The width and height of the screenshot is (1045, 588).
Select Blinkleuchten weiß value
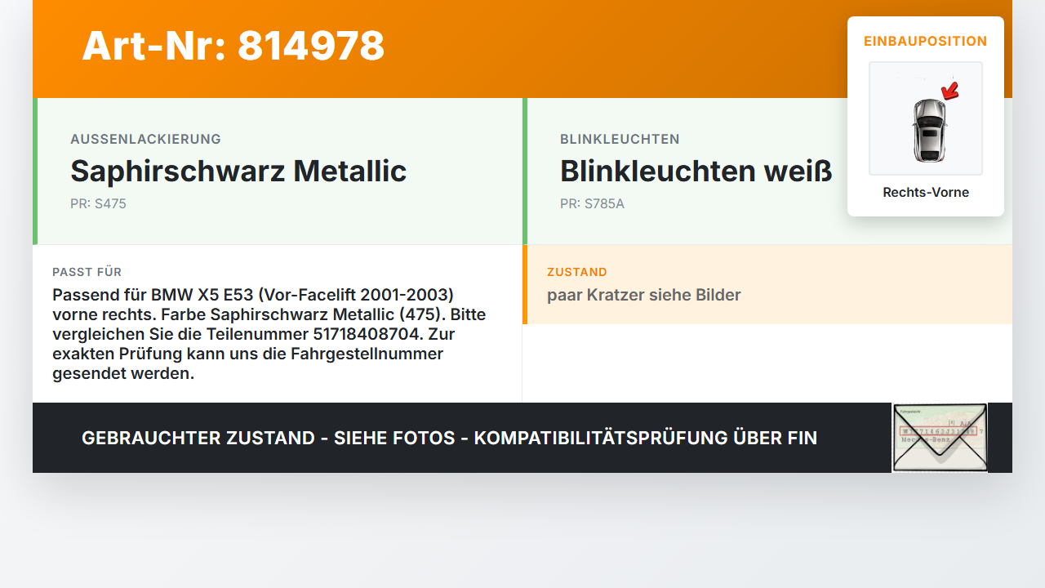coord(696,171)
